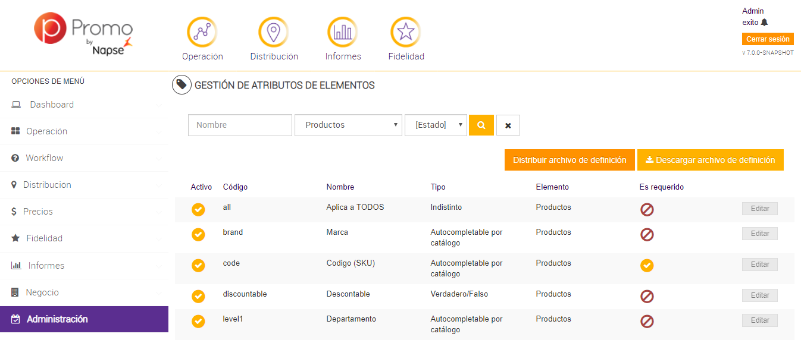
Task: Click Distribuir archivo de definición button
Action: 570,160
